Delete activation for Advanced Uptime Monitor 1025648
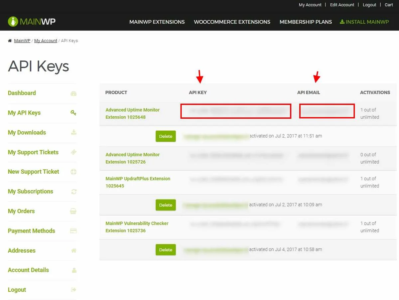Screen dimensions: 399x300 (166, 136)
